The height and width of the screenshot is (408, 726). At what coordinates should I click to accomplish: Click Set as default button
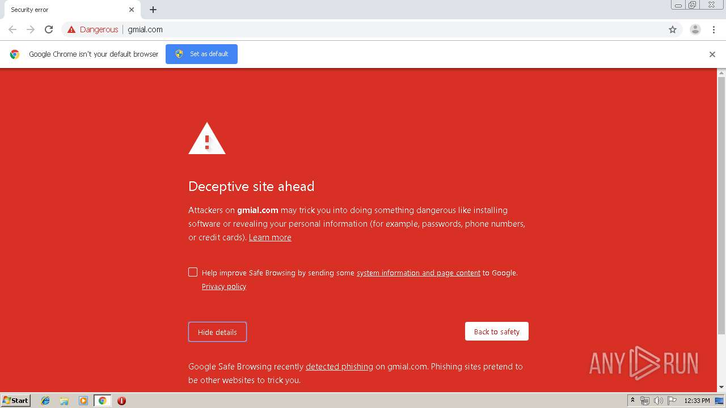[x=201, y=54]
